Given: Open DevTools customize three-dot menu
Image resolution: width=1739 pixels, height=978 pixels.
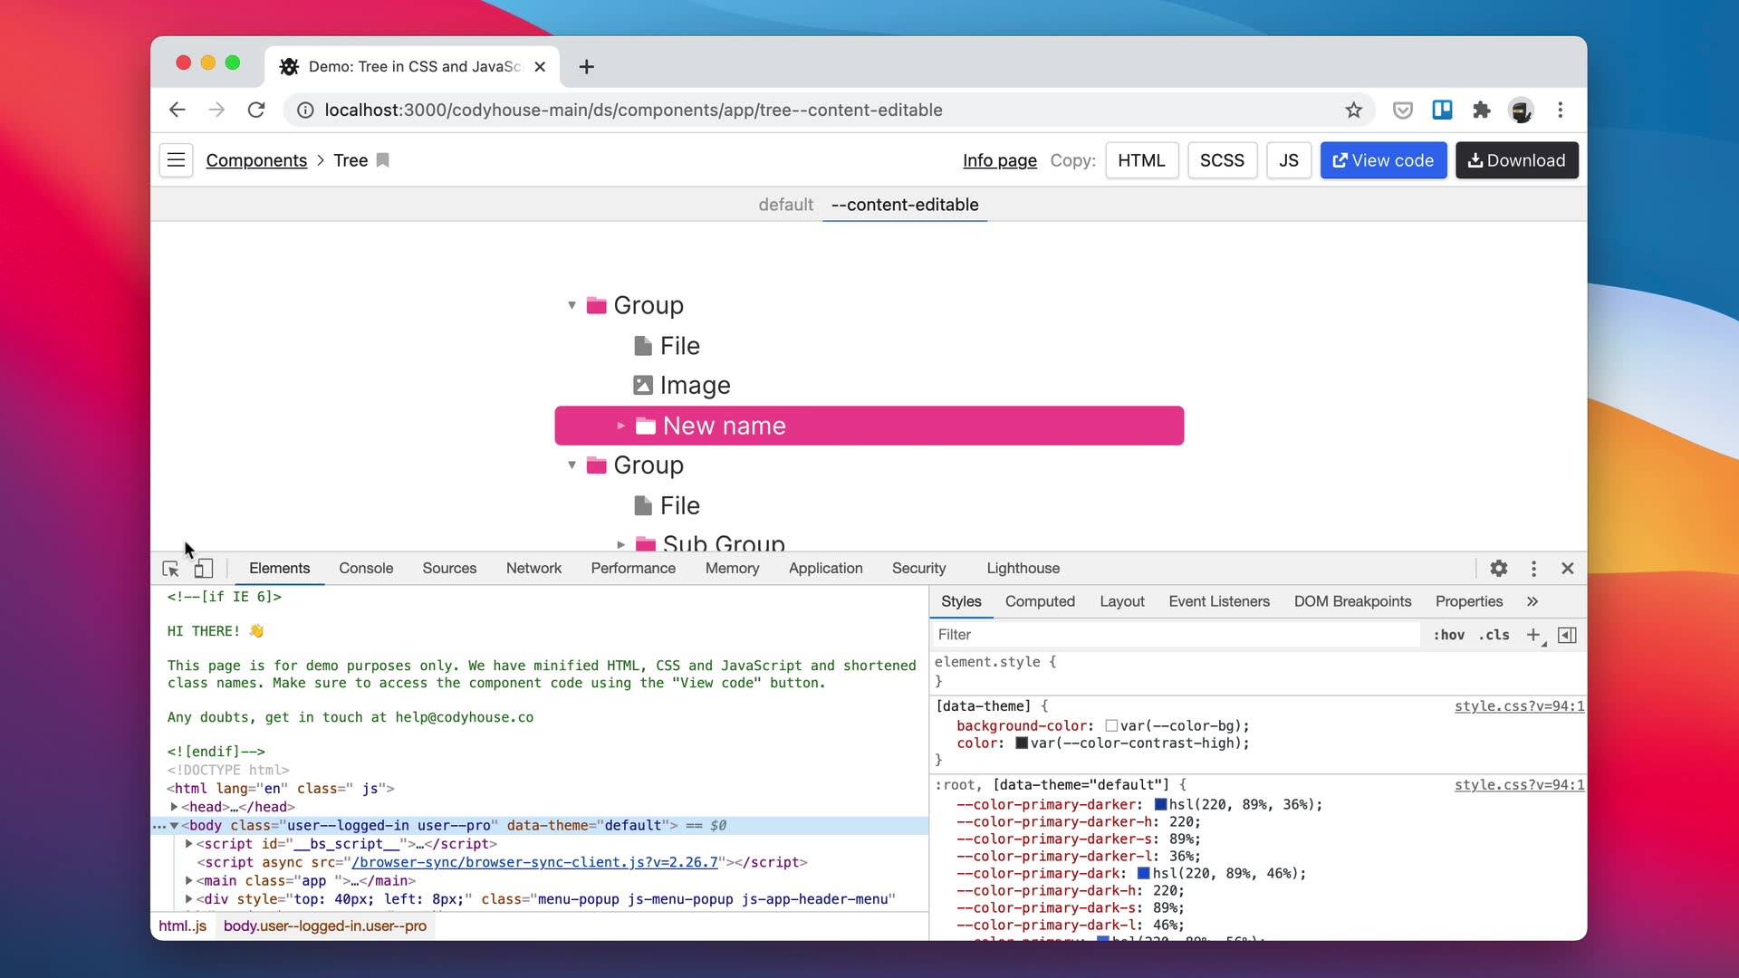Looking at the screenshot, I should tap(1533, 569).
